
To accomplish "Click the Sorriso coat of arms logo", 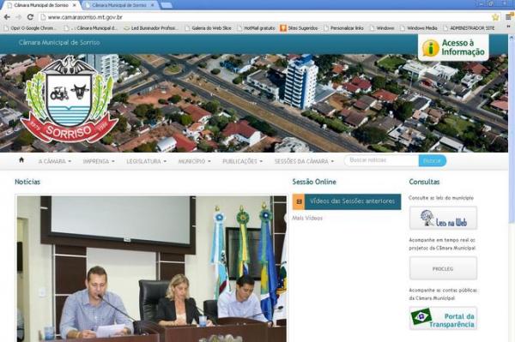I will click(x=69, y=99).
